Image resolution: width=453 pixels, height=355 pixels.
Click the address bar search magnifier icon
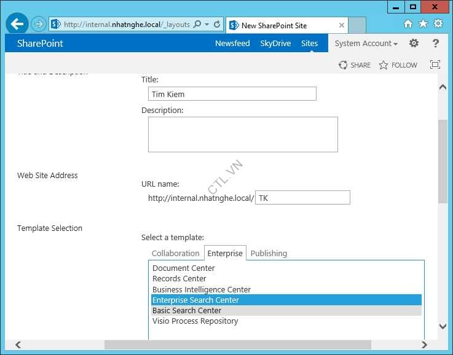pos(197,24)
